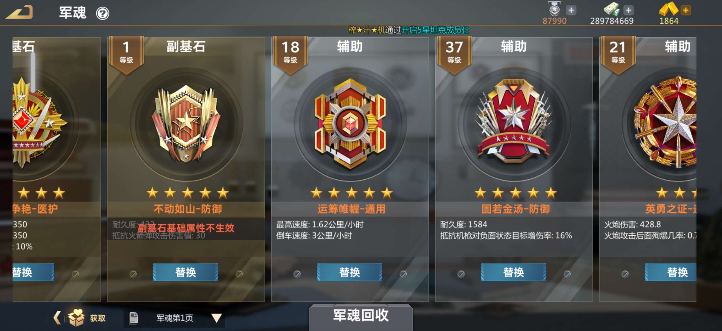Toggle right slot circle on 固若金汤 card

pos(567,274)
